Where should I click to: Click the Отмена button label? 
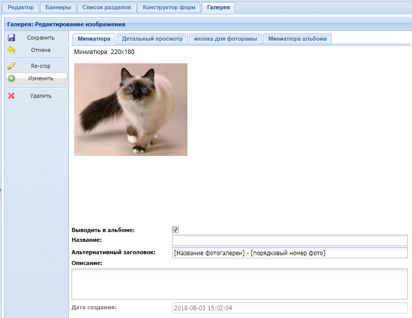pyautogui.click(x=41, y=50)
